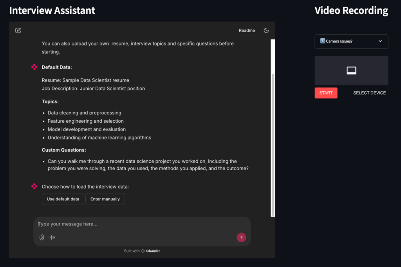Image resolution: width=401 pixels, height=267 pixels.
Task: Attach a file with the paperclip icon
Action: (42, 238)
